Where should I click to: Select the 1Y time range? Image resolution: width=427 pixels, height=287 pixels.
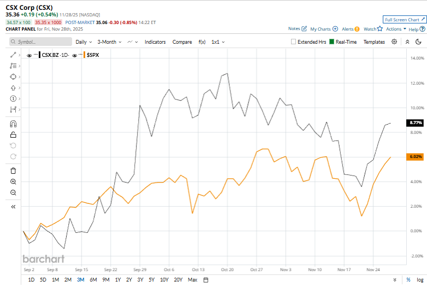coord(117,280)
